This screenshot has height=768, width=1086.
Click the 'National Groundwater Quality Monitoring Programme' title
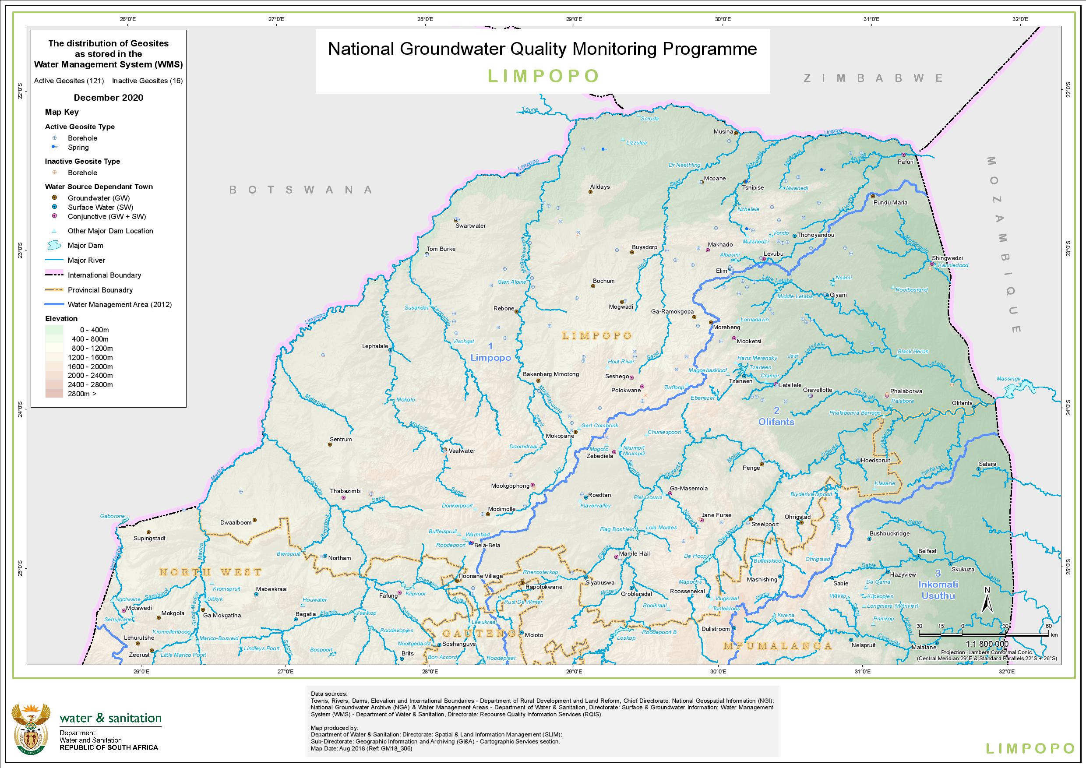(x=543, y=49)
